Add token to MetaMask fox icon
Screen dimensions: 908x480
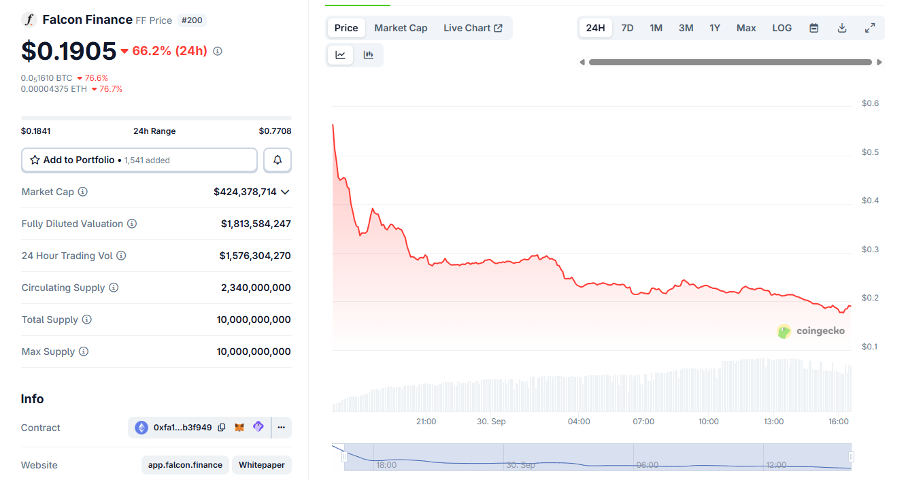pyautogui.click(x=239, y=428)
